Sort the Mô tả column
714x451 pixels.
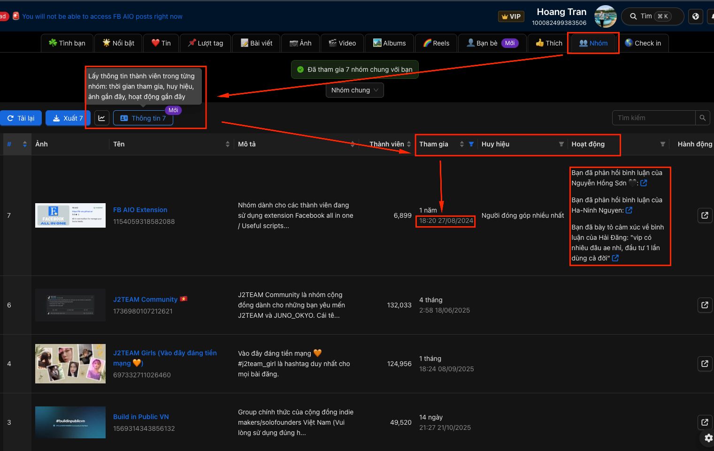353,144
